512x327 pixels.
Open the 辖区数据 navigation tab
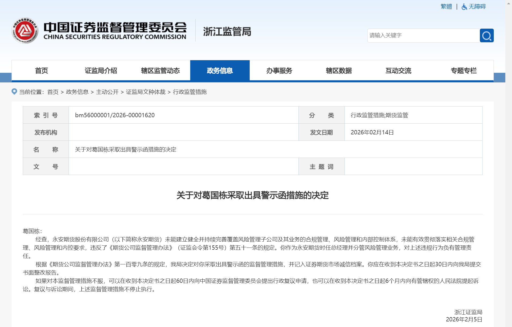(x=339, y=71)
